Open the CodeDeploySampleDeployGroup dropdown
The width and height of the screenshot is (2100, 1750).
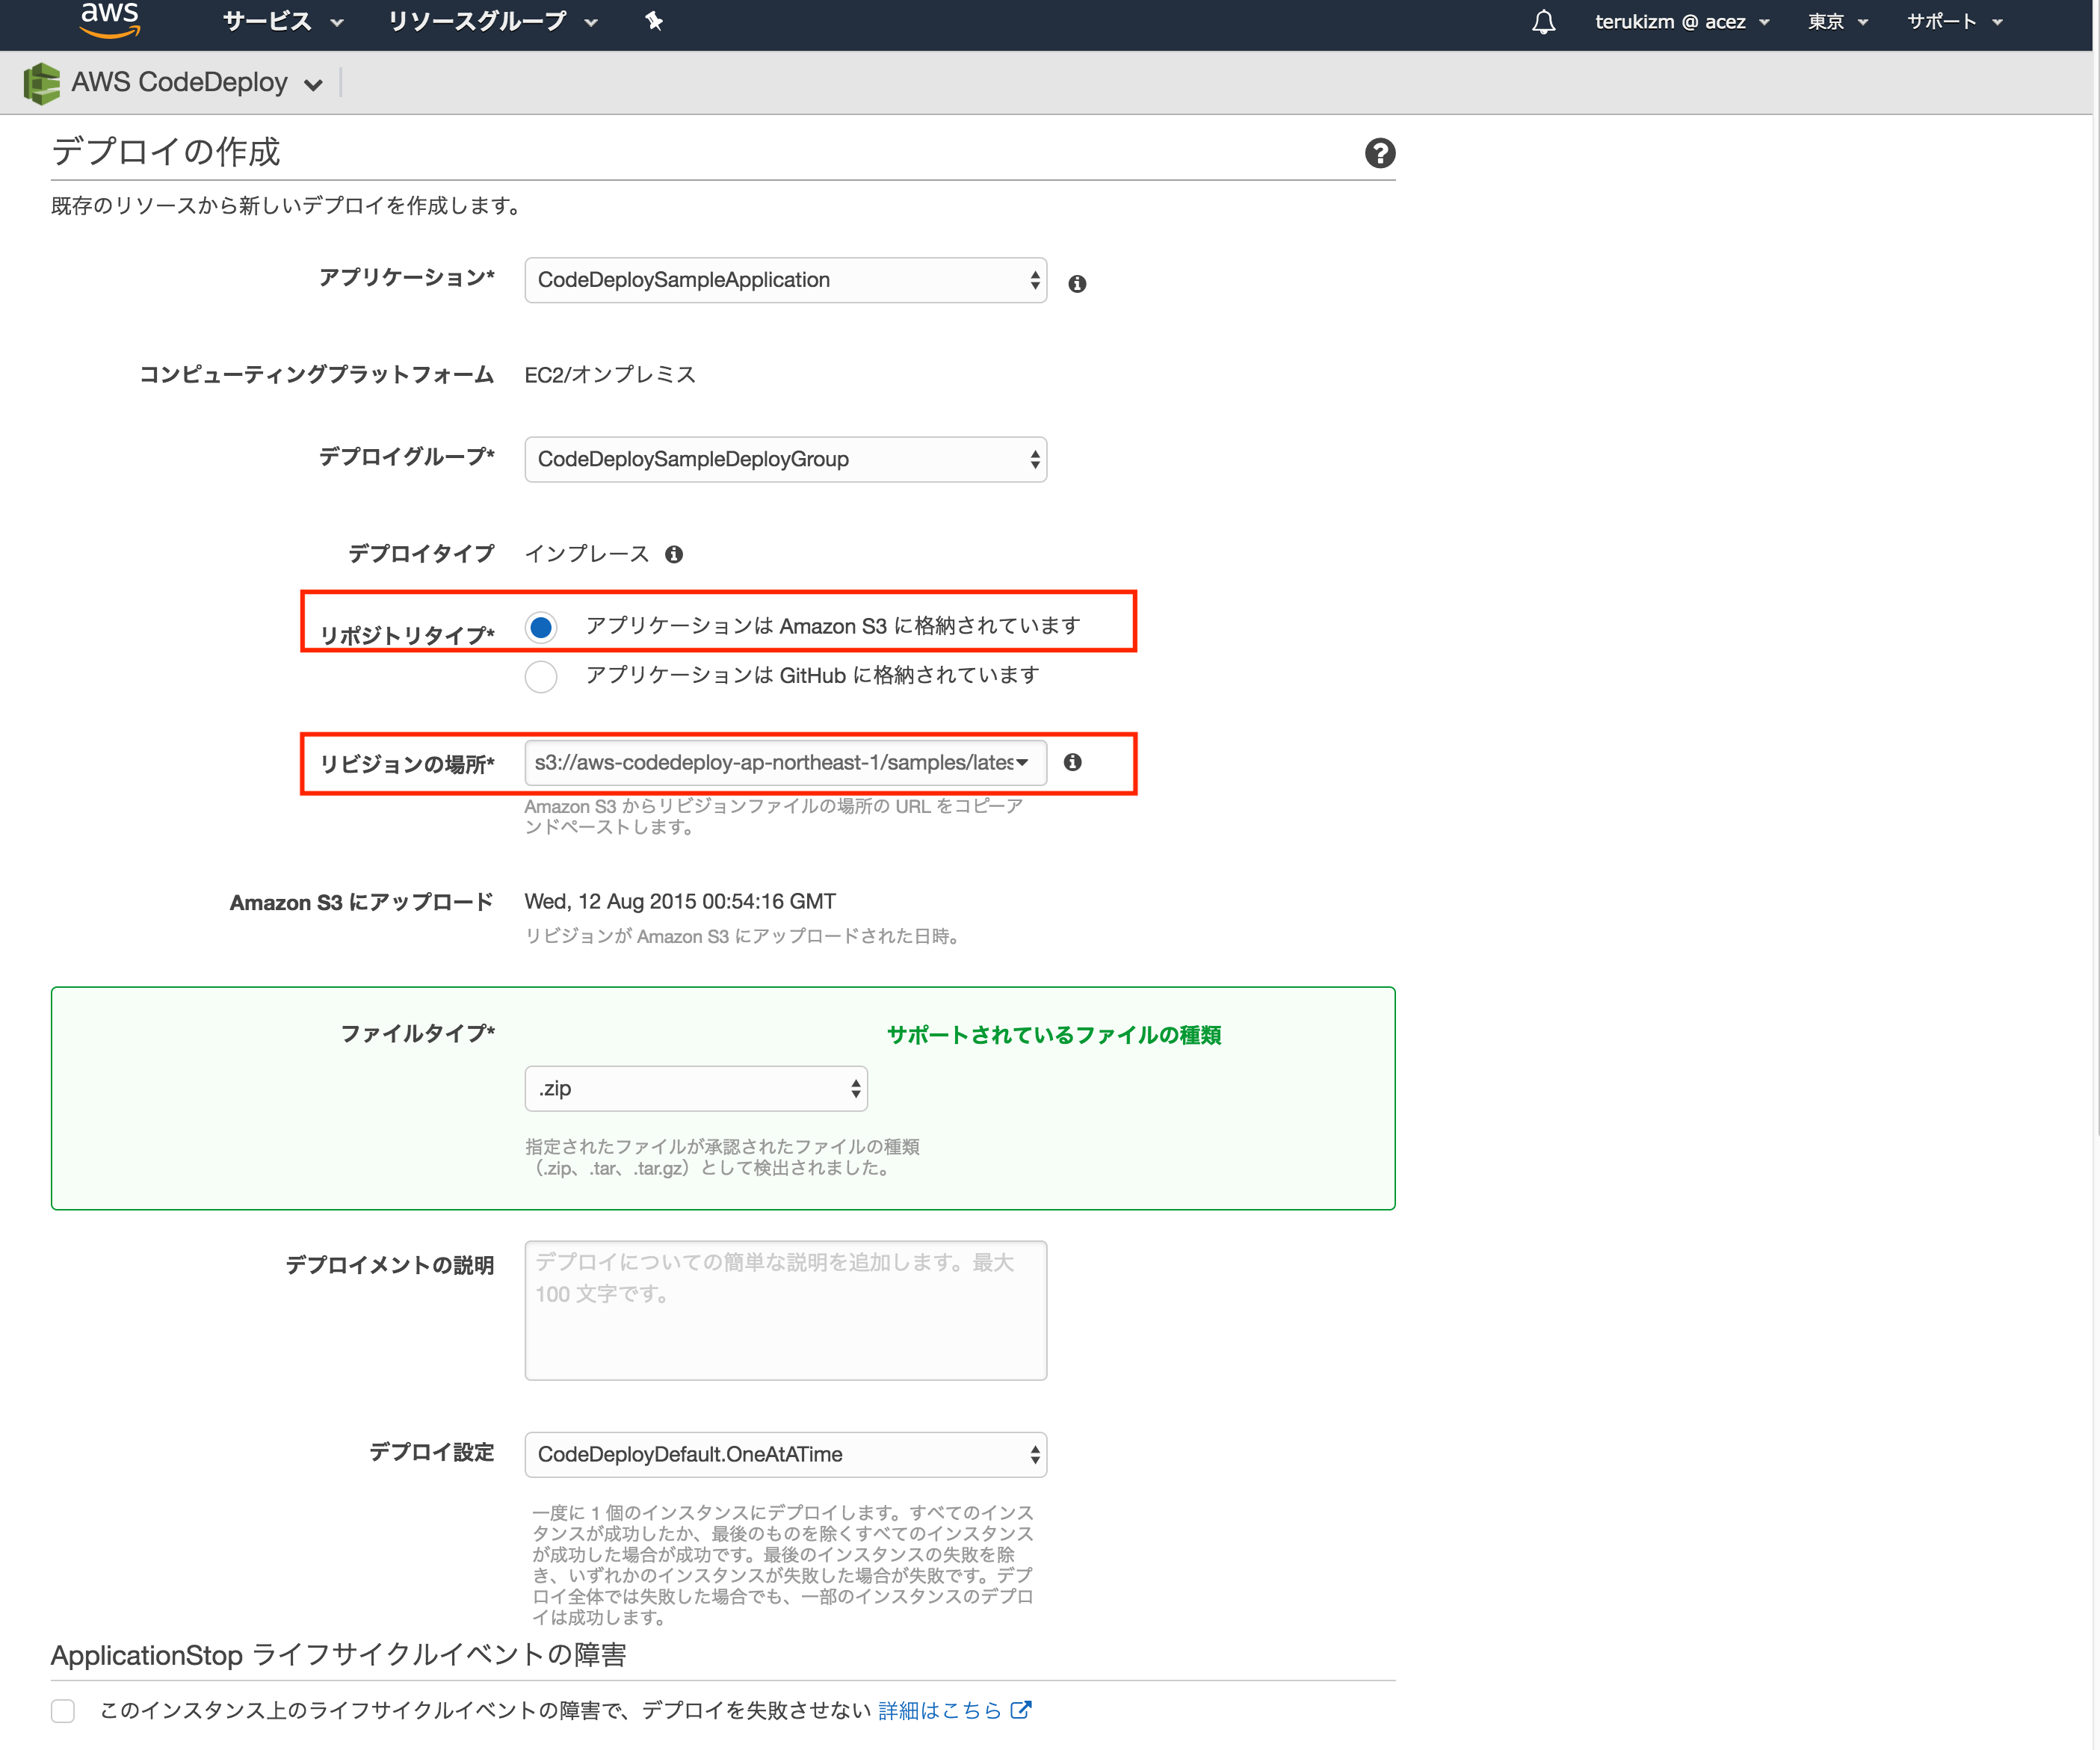[x=784, y=459]
